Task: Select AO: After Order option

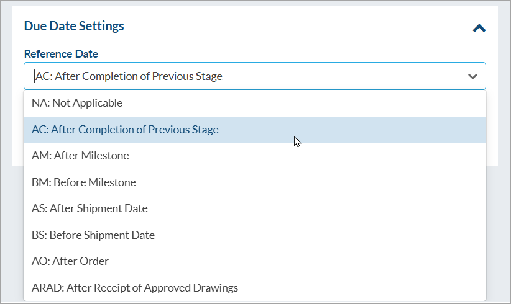Action: [x=70, y=261]
